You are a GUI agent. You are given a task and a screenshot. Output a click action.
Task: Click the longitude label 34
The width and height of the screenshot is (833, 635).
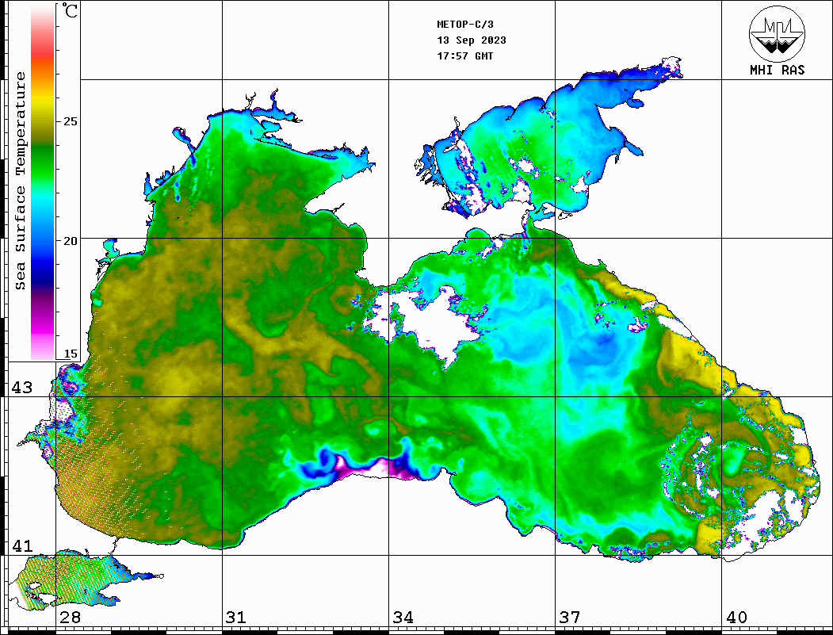(x=403, y=617)
